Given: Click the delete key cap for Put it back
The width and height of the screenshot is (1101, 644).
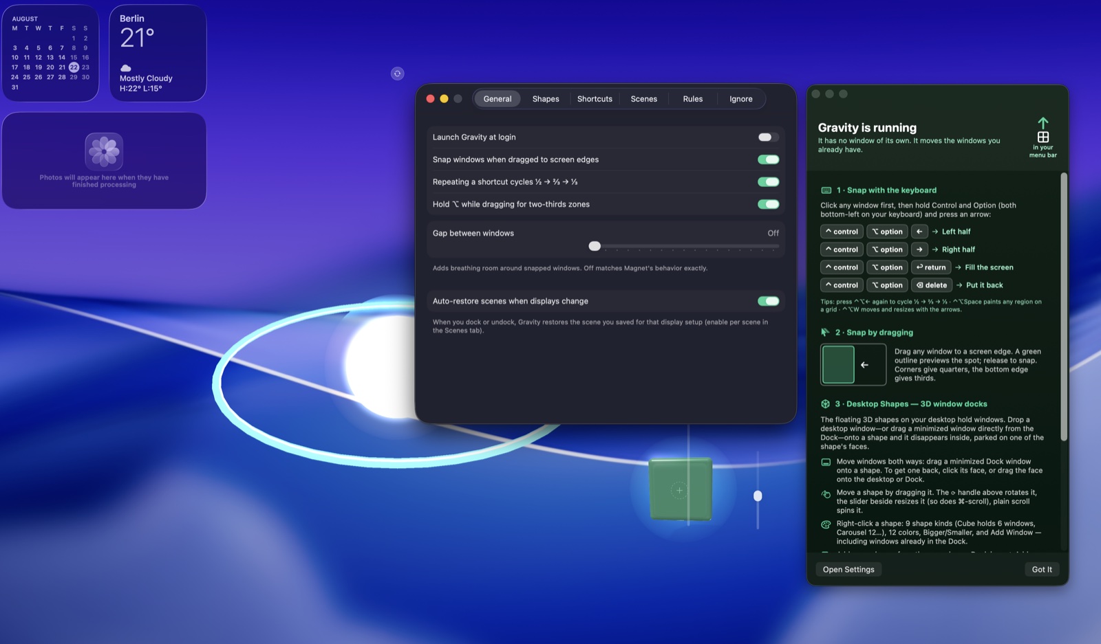Looking at the screenshot, I should [932, 285].
